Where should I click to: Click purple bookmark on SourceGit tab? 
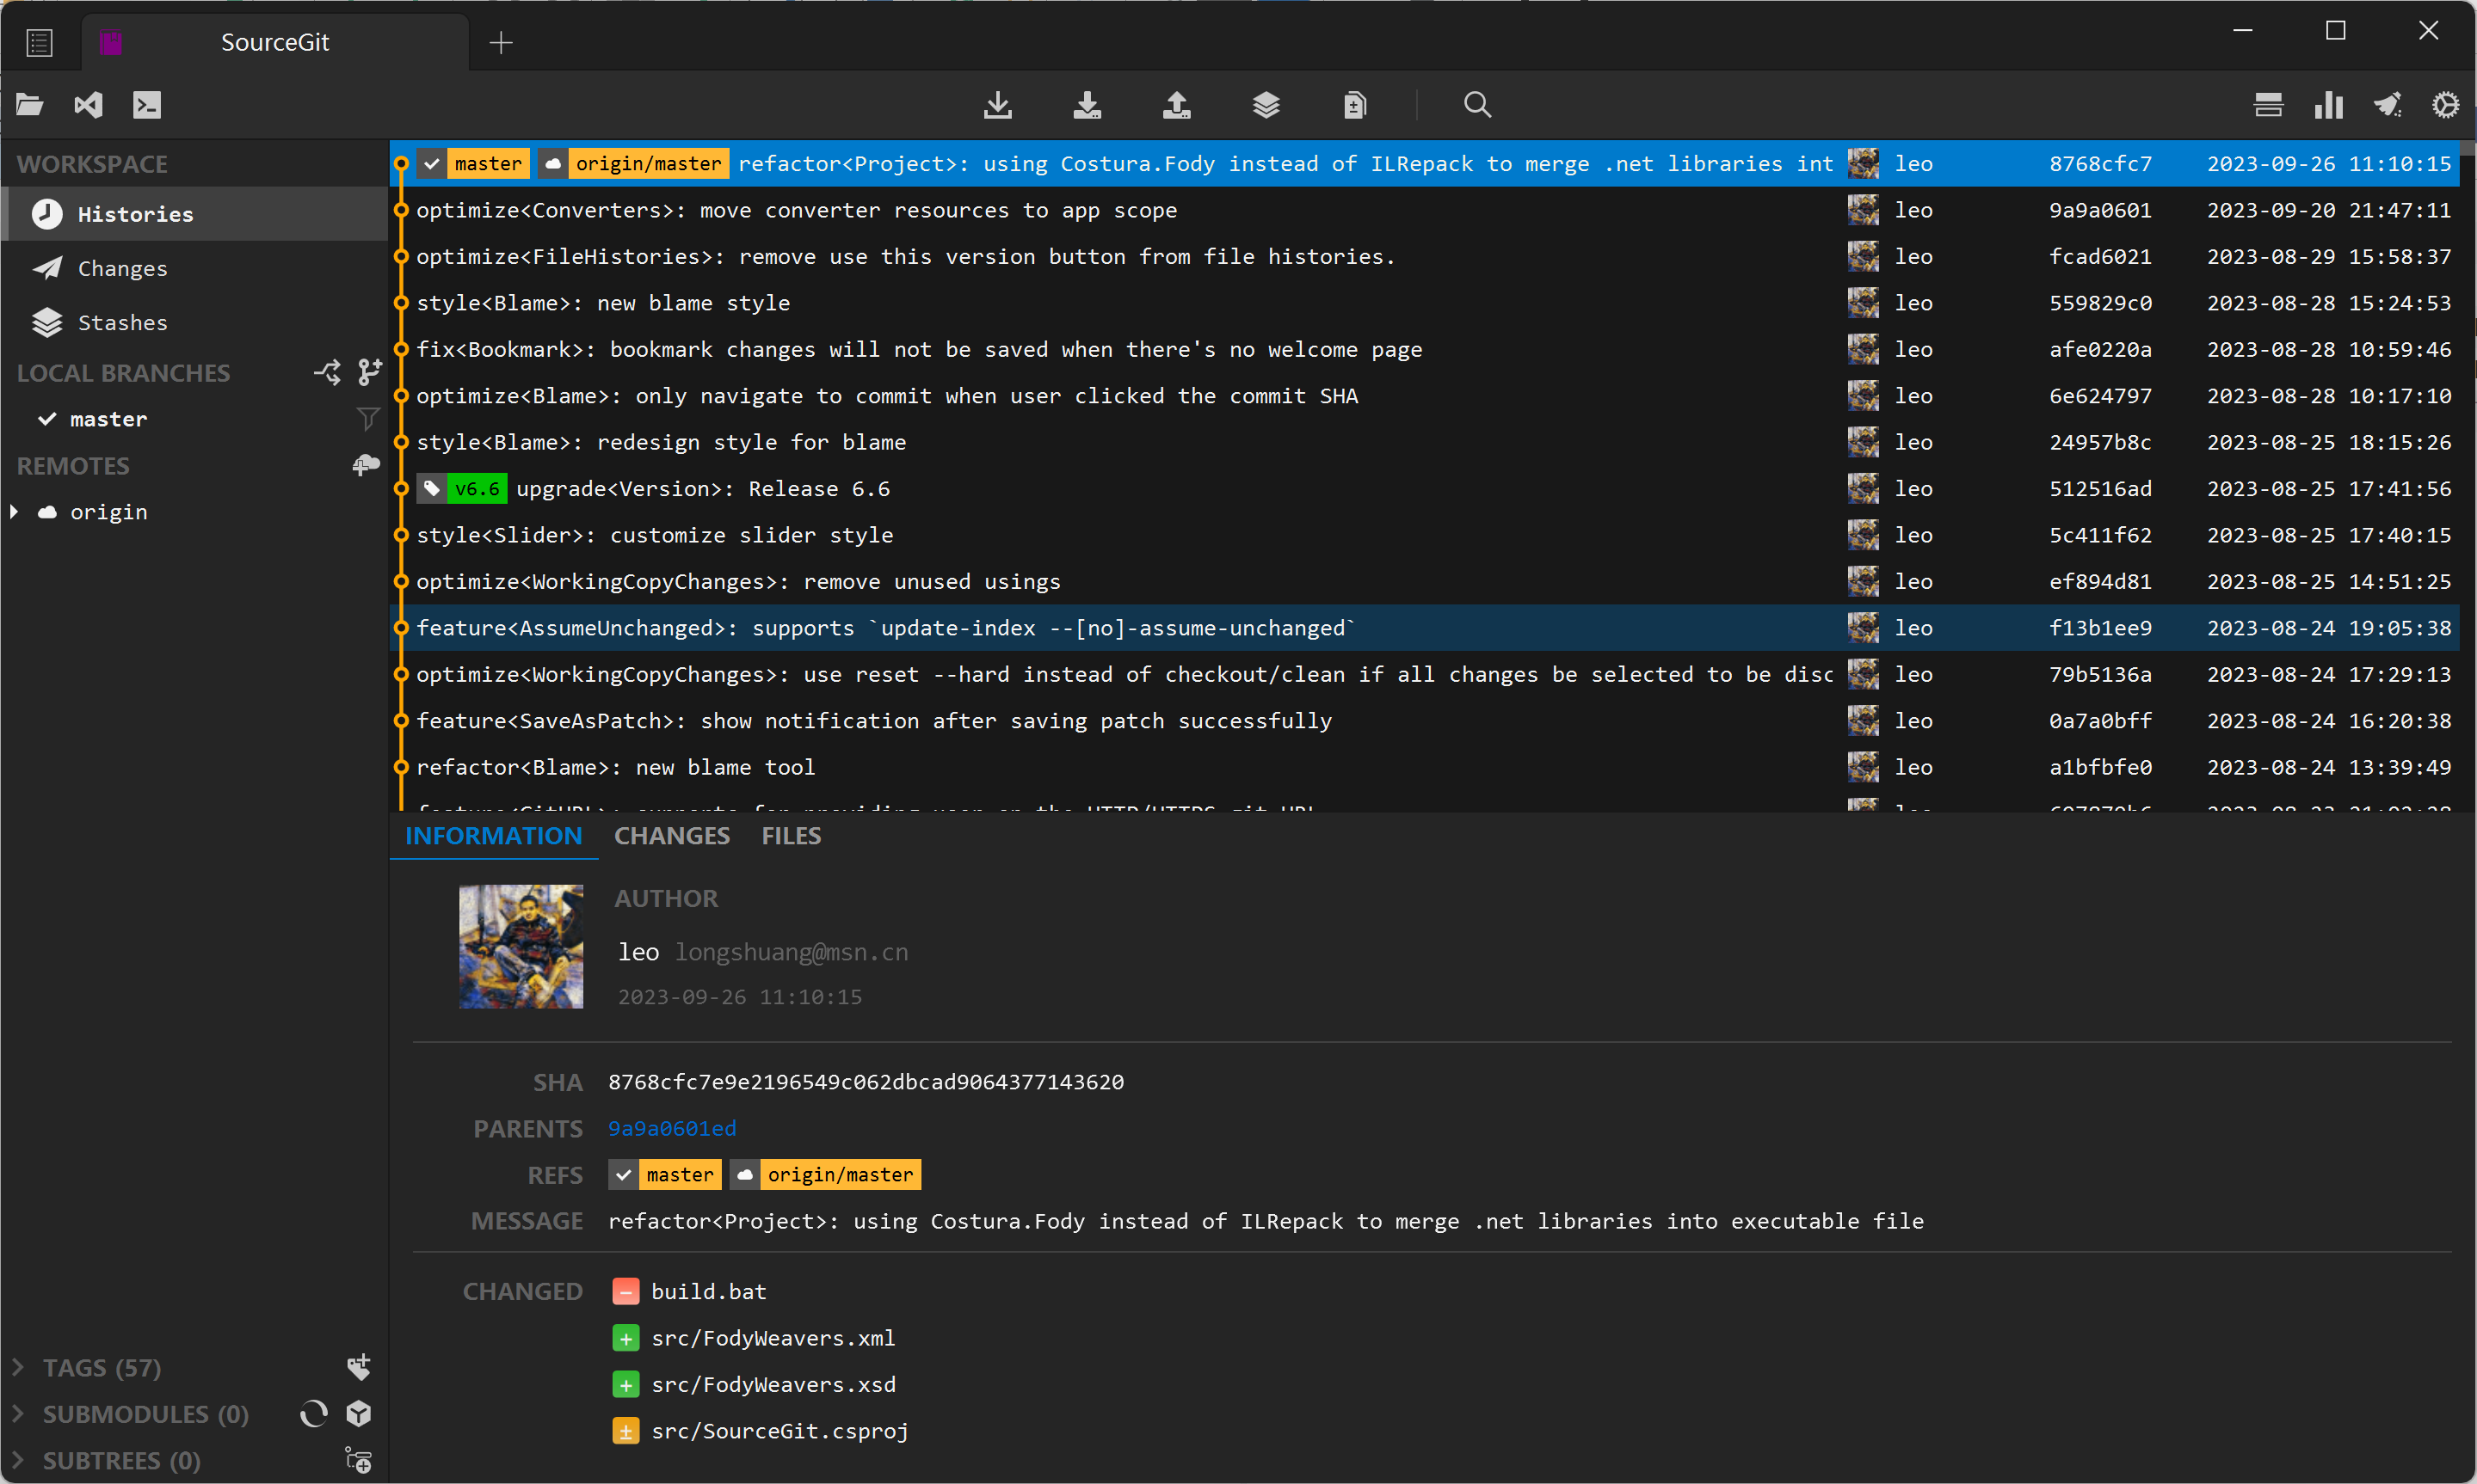[111, 42]
